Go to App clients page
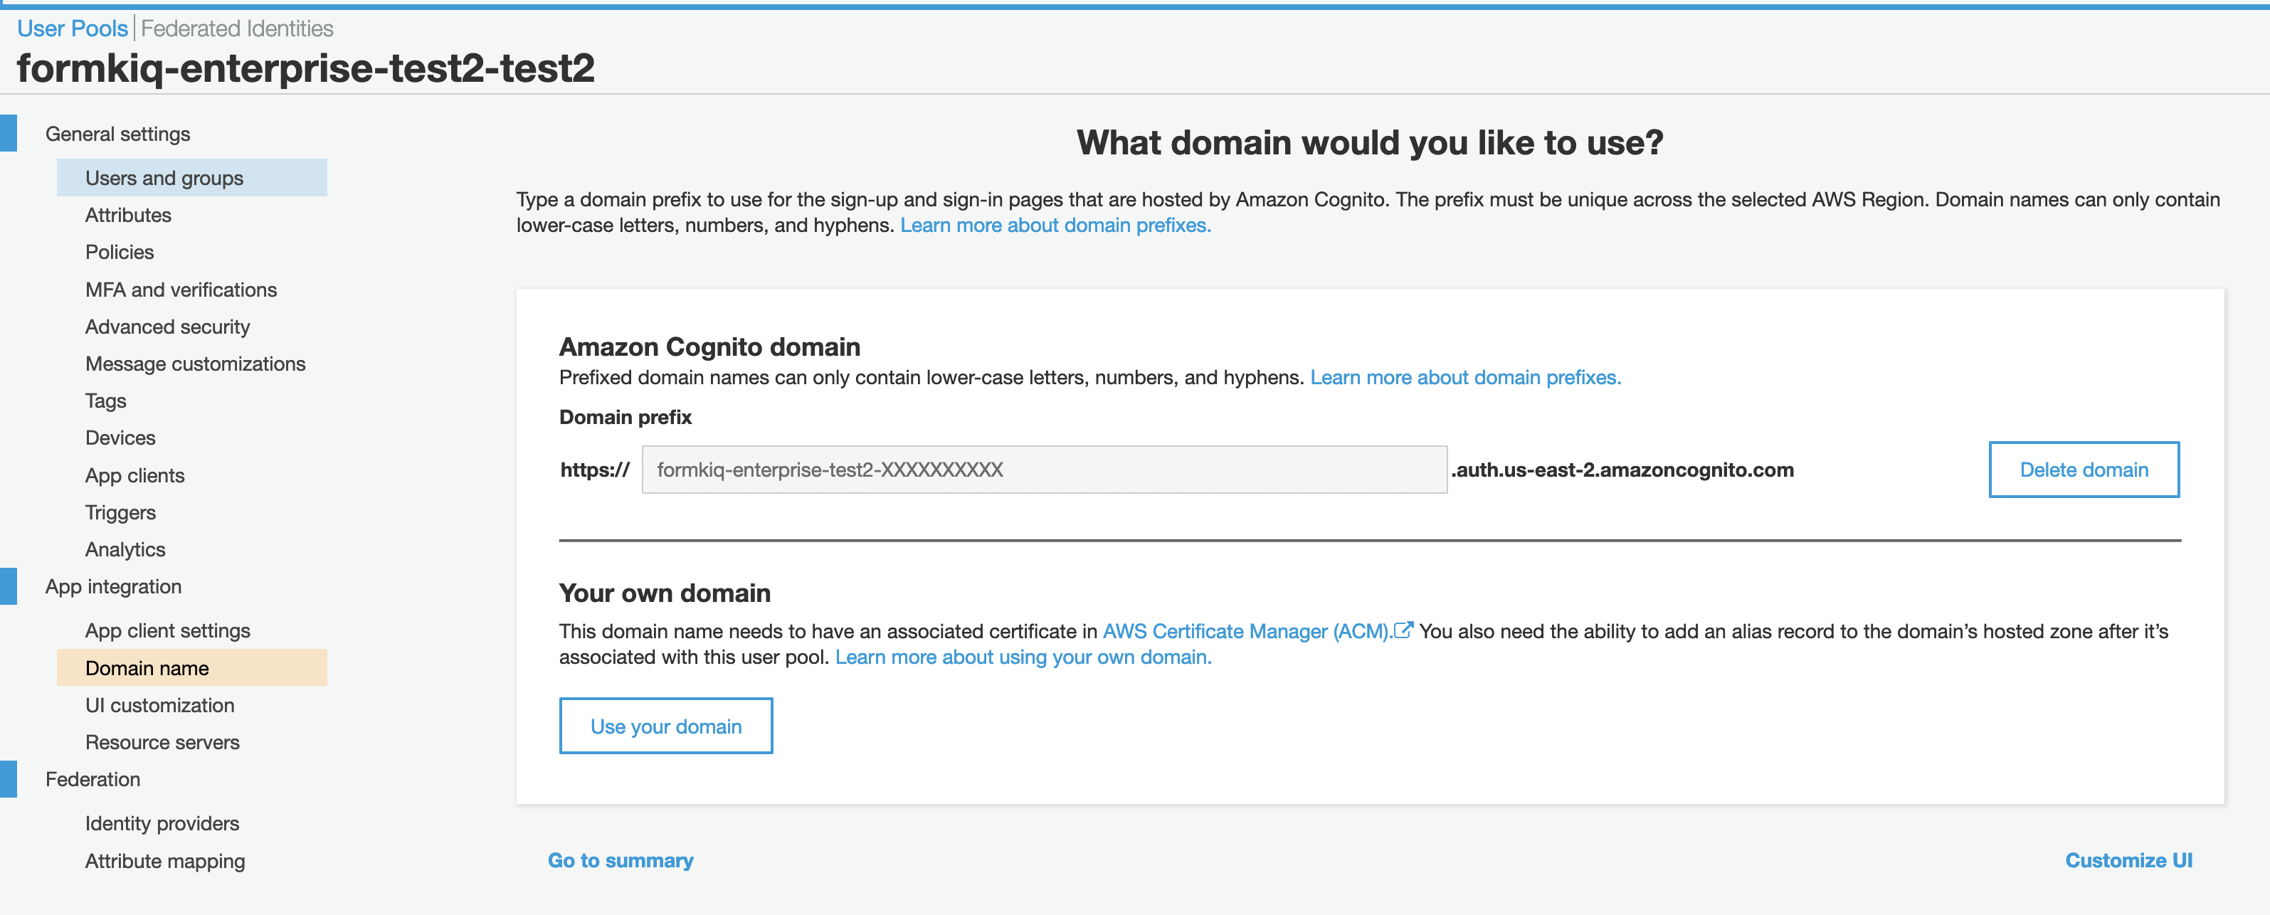This screenshot has height=915, width=2270. (x=134, y=476)
